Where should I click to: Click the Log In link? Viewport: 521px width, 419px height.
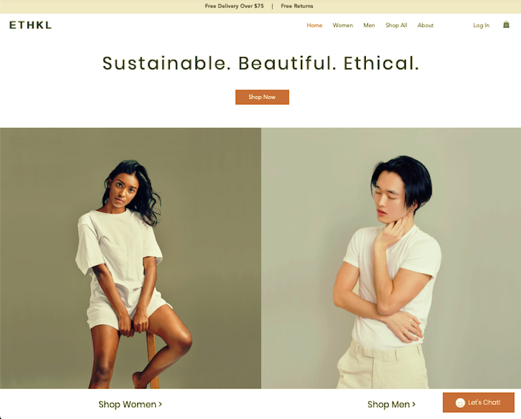(481, 25)
